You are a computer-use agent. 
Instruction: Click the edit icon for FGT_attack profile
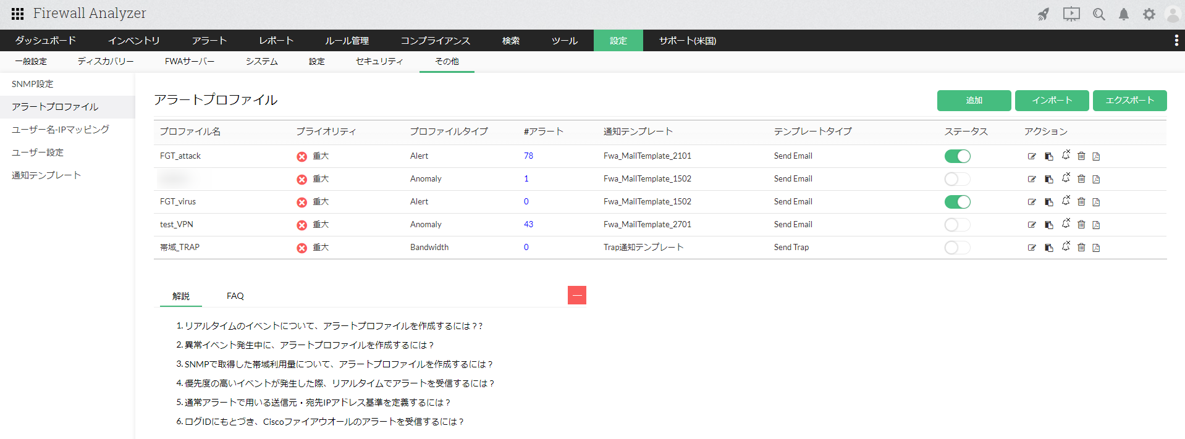coord(1031,156)
